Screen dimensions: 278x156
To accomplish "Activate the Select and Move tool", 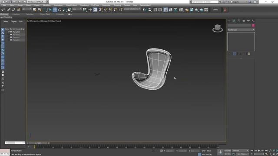I will point(55,10).
